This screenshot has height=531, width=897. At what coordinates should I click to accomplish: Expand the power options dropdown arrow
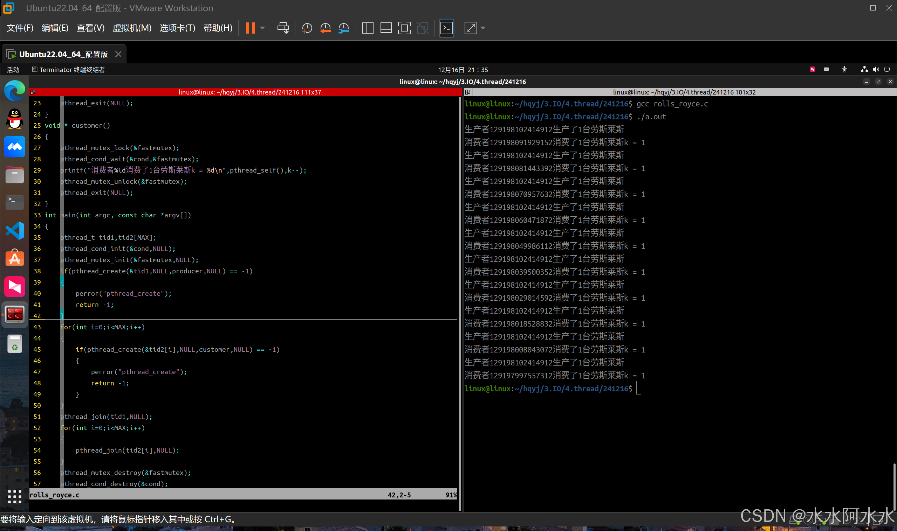pos(262,28)
